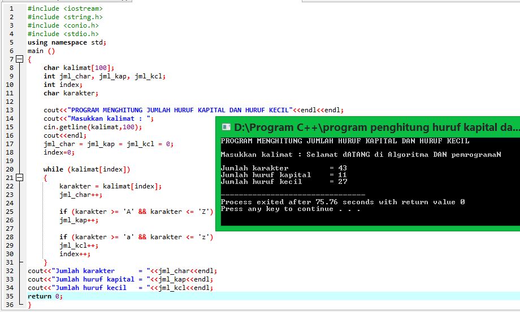The height and width of the screenshot is (312, 520).
Task: Click '#include <stdio.h>' on line 4
Action: (63, 34)
